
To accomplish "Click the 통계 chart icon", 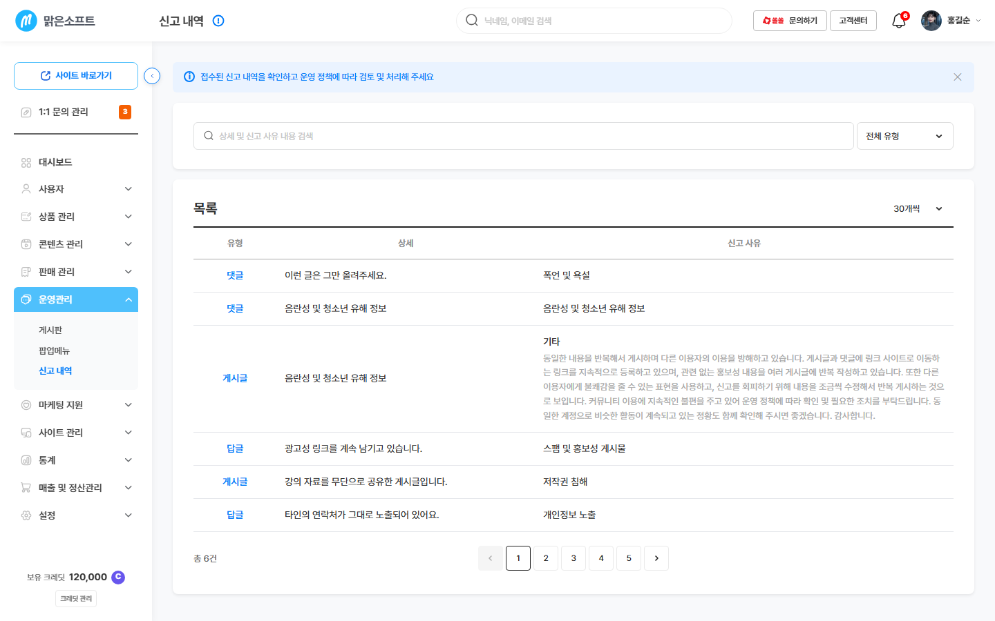I will click(x=26, y=460).
